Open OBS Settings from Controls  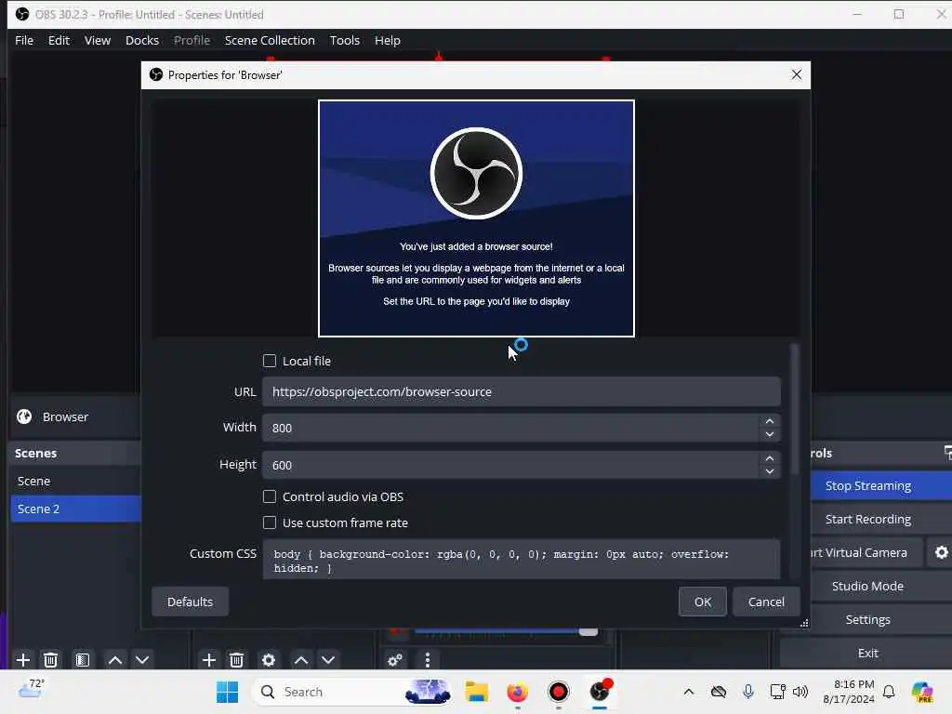click(867, 619)
